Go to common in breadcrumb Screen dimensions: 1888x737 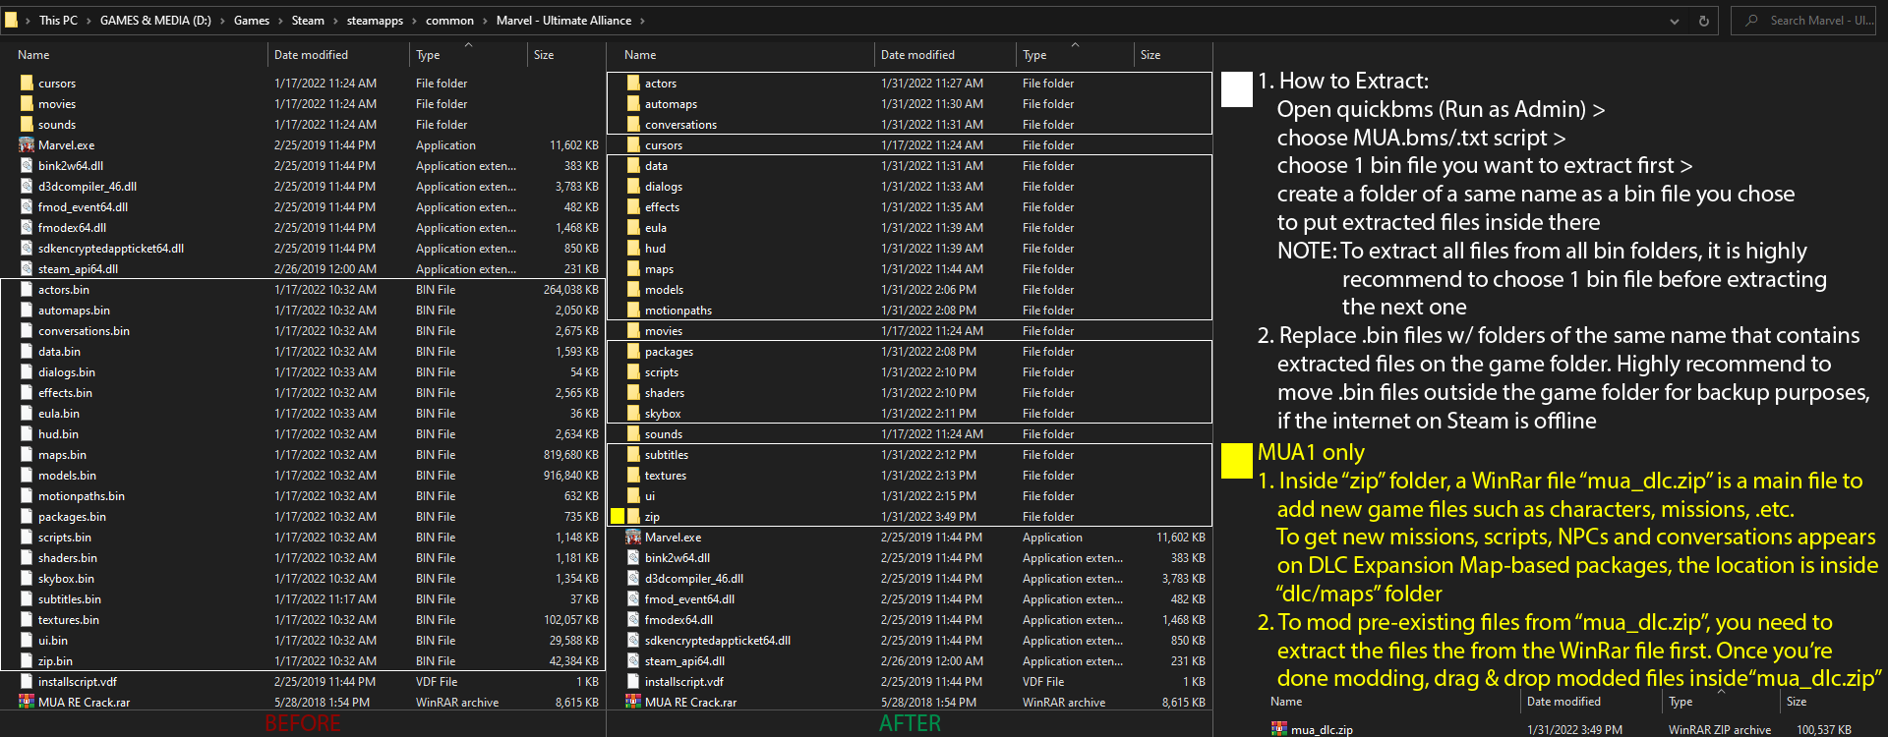pyautogui.click(x=449, y=21)
